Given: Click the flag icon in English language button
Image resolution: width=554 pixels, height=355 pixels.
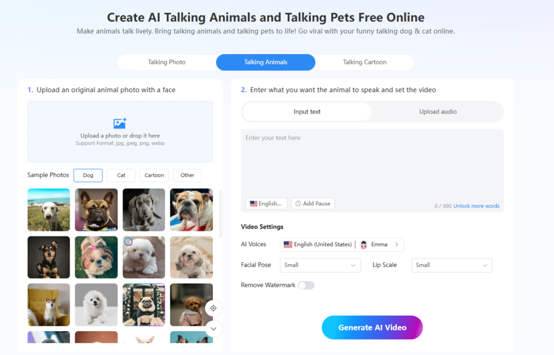Looking at the screenshot, I should 254,204.
